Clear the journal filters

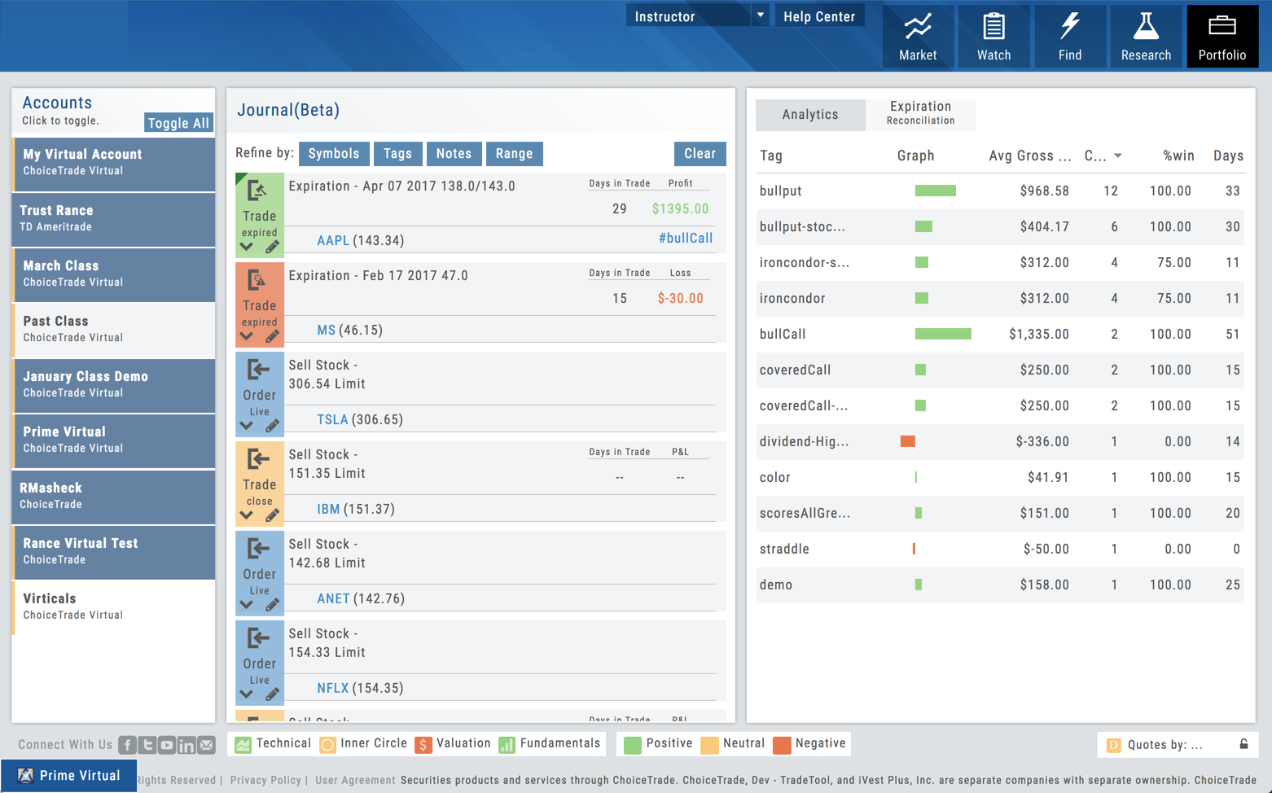tap(700, 154)
